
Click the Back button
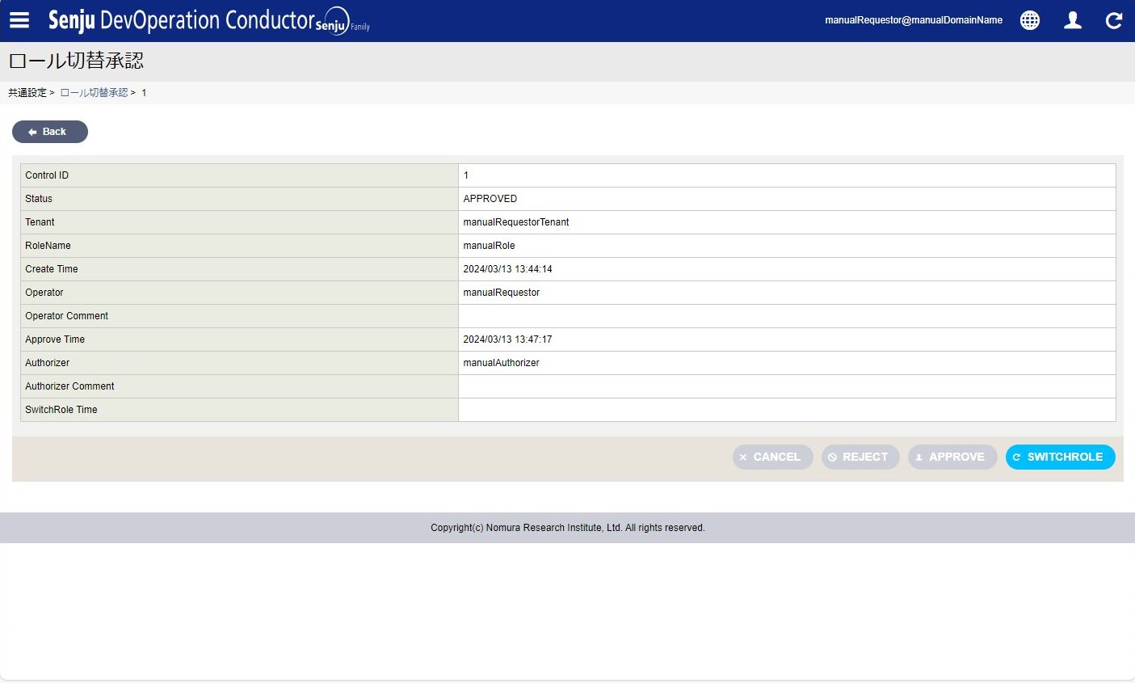50,132
